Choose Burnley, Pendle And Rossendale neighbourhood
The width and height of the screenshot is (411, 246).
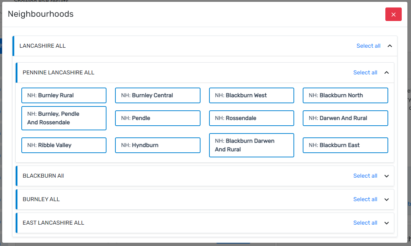(x=64, y=118)
